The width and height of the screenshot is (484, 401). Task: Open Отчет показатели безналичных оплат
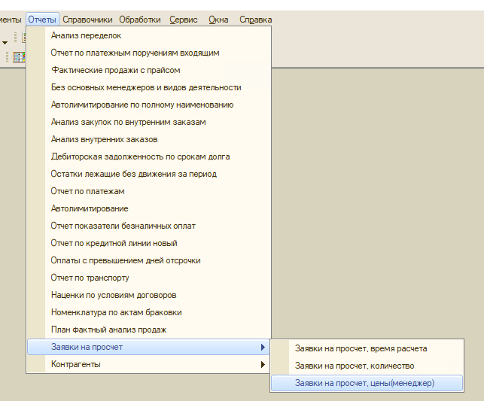[149, 226]
